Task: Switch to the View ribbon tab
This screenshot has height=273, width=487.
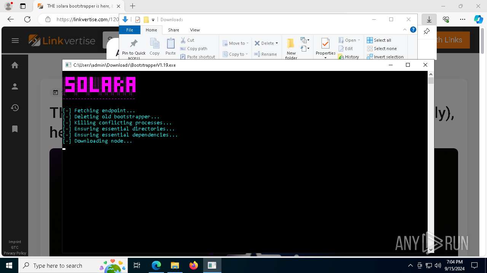Action: (x=195, y=30)
